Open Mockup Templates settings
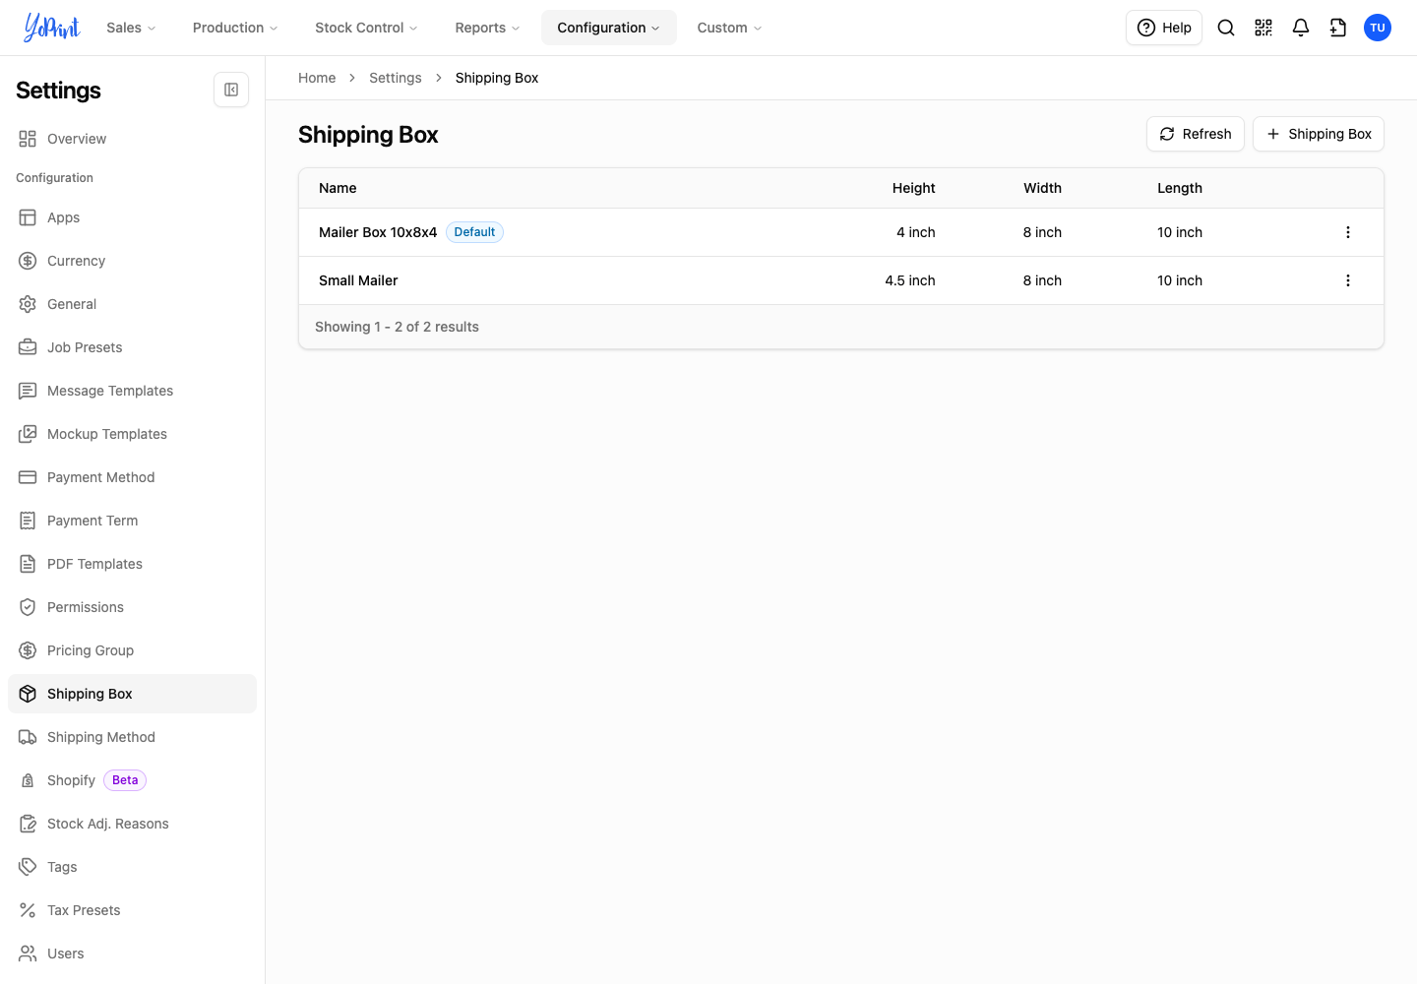 click(132, 434)
